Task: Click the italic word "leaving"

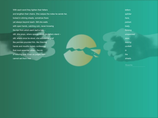Action: pos(128,42)
